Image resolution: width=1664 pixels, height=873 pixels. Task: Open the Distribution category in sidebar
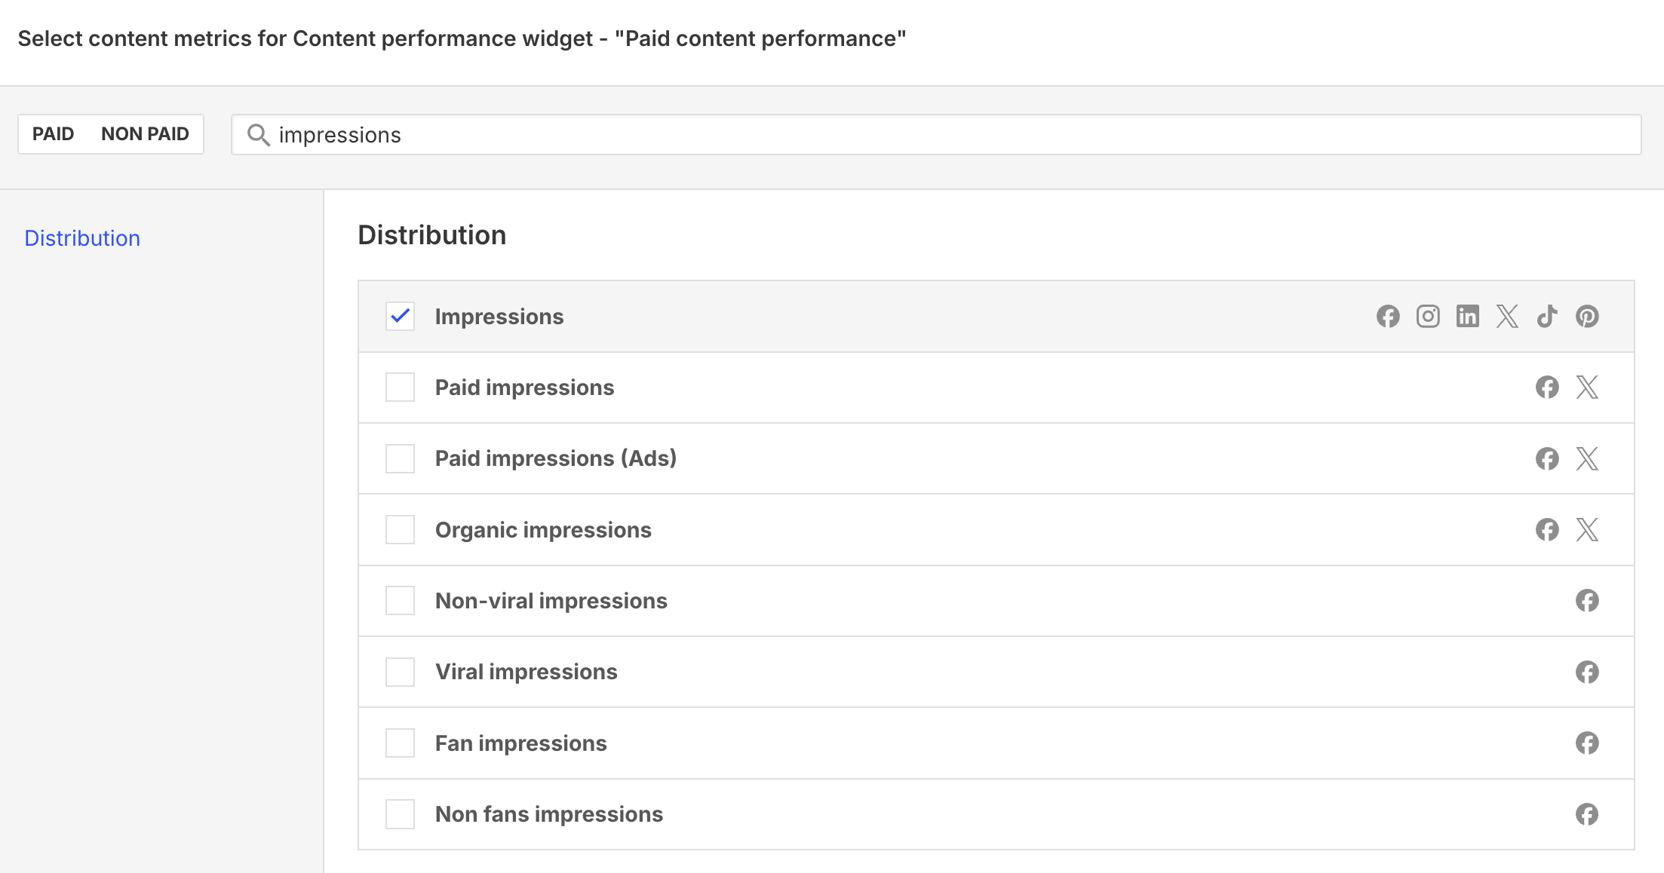[82, 238]
